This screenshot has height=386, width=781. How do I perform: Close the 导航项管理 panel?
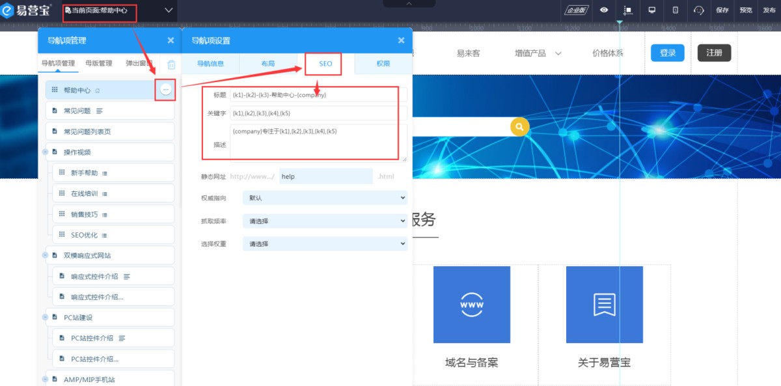click(171, 40)
